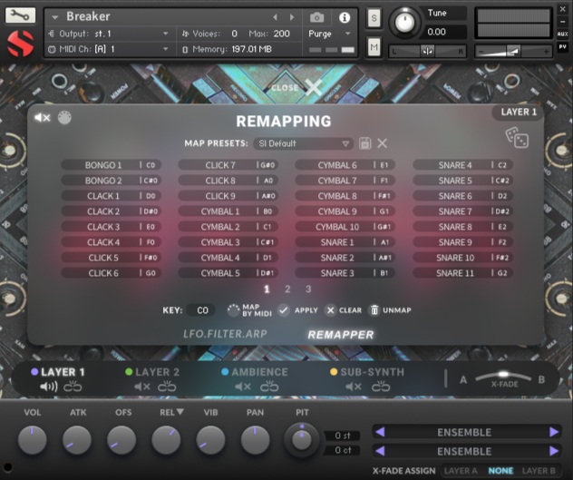Set X-Fade assign to NONE

click(500, 471)
